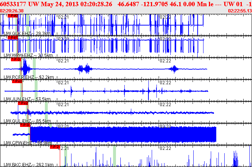This screenshot has width=252, height=167.
Task: Click the green band on the GLK trace
Action: (x=28, y=25)
